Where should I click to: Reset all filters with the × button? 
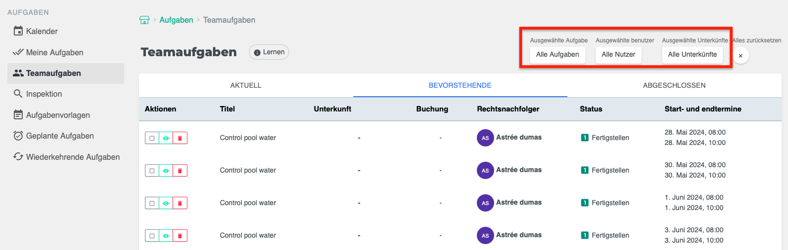click(x=740, y=56)
